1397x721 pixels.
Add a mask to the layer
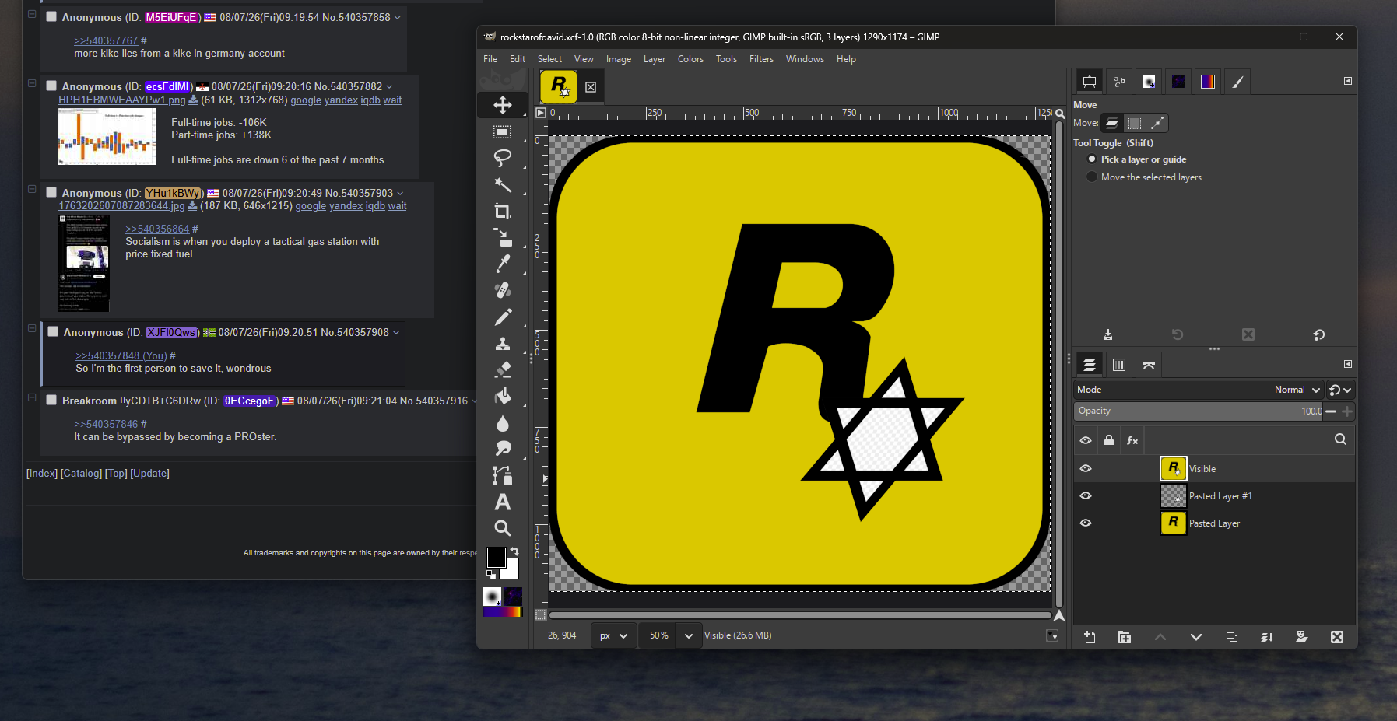[1302, 637]
